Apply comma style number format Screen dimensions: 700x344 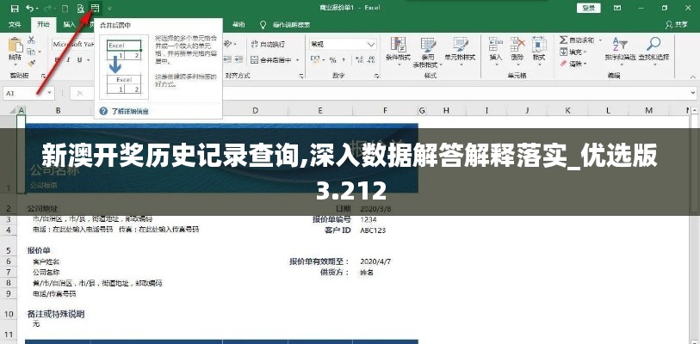(345, 60)
